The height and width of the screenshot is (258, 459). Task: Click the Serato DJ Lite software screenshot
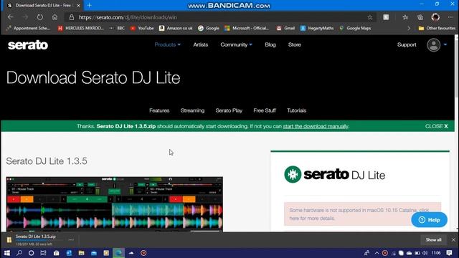(x=115, y=204)
